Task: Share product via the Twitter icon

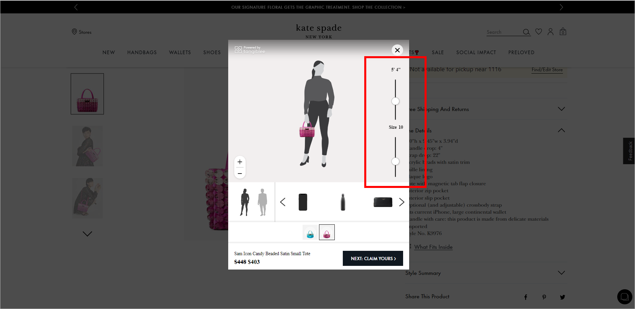Action: coord(562,297)
